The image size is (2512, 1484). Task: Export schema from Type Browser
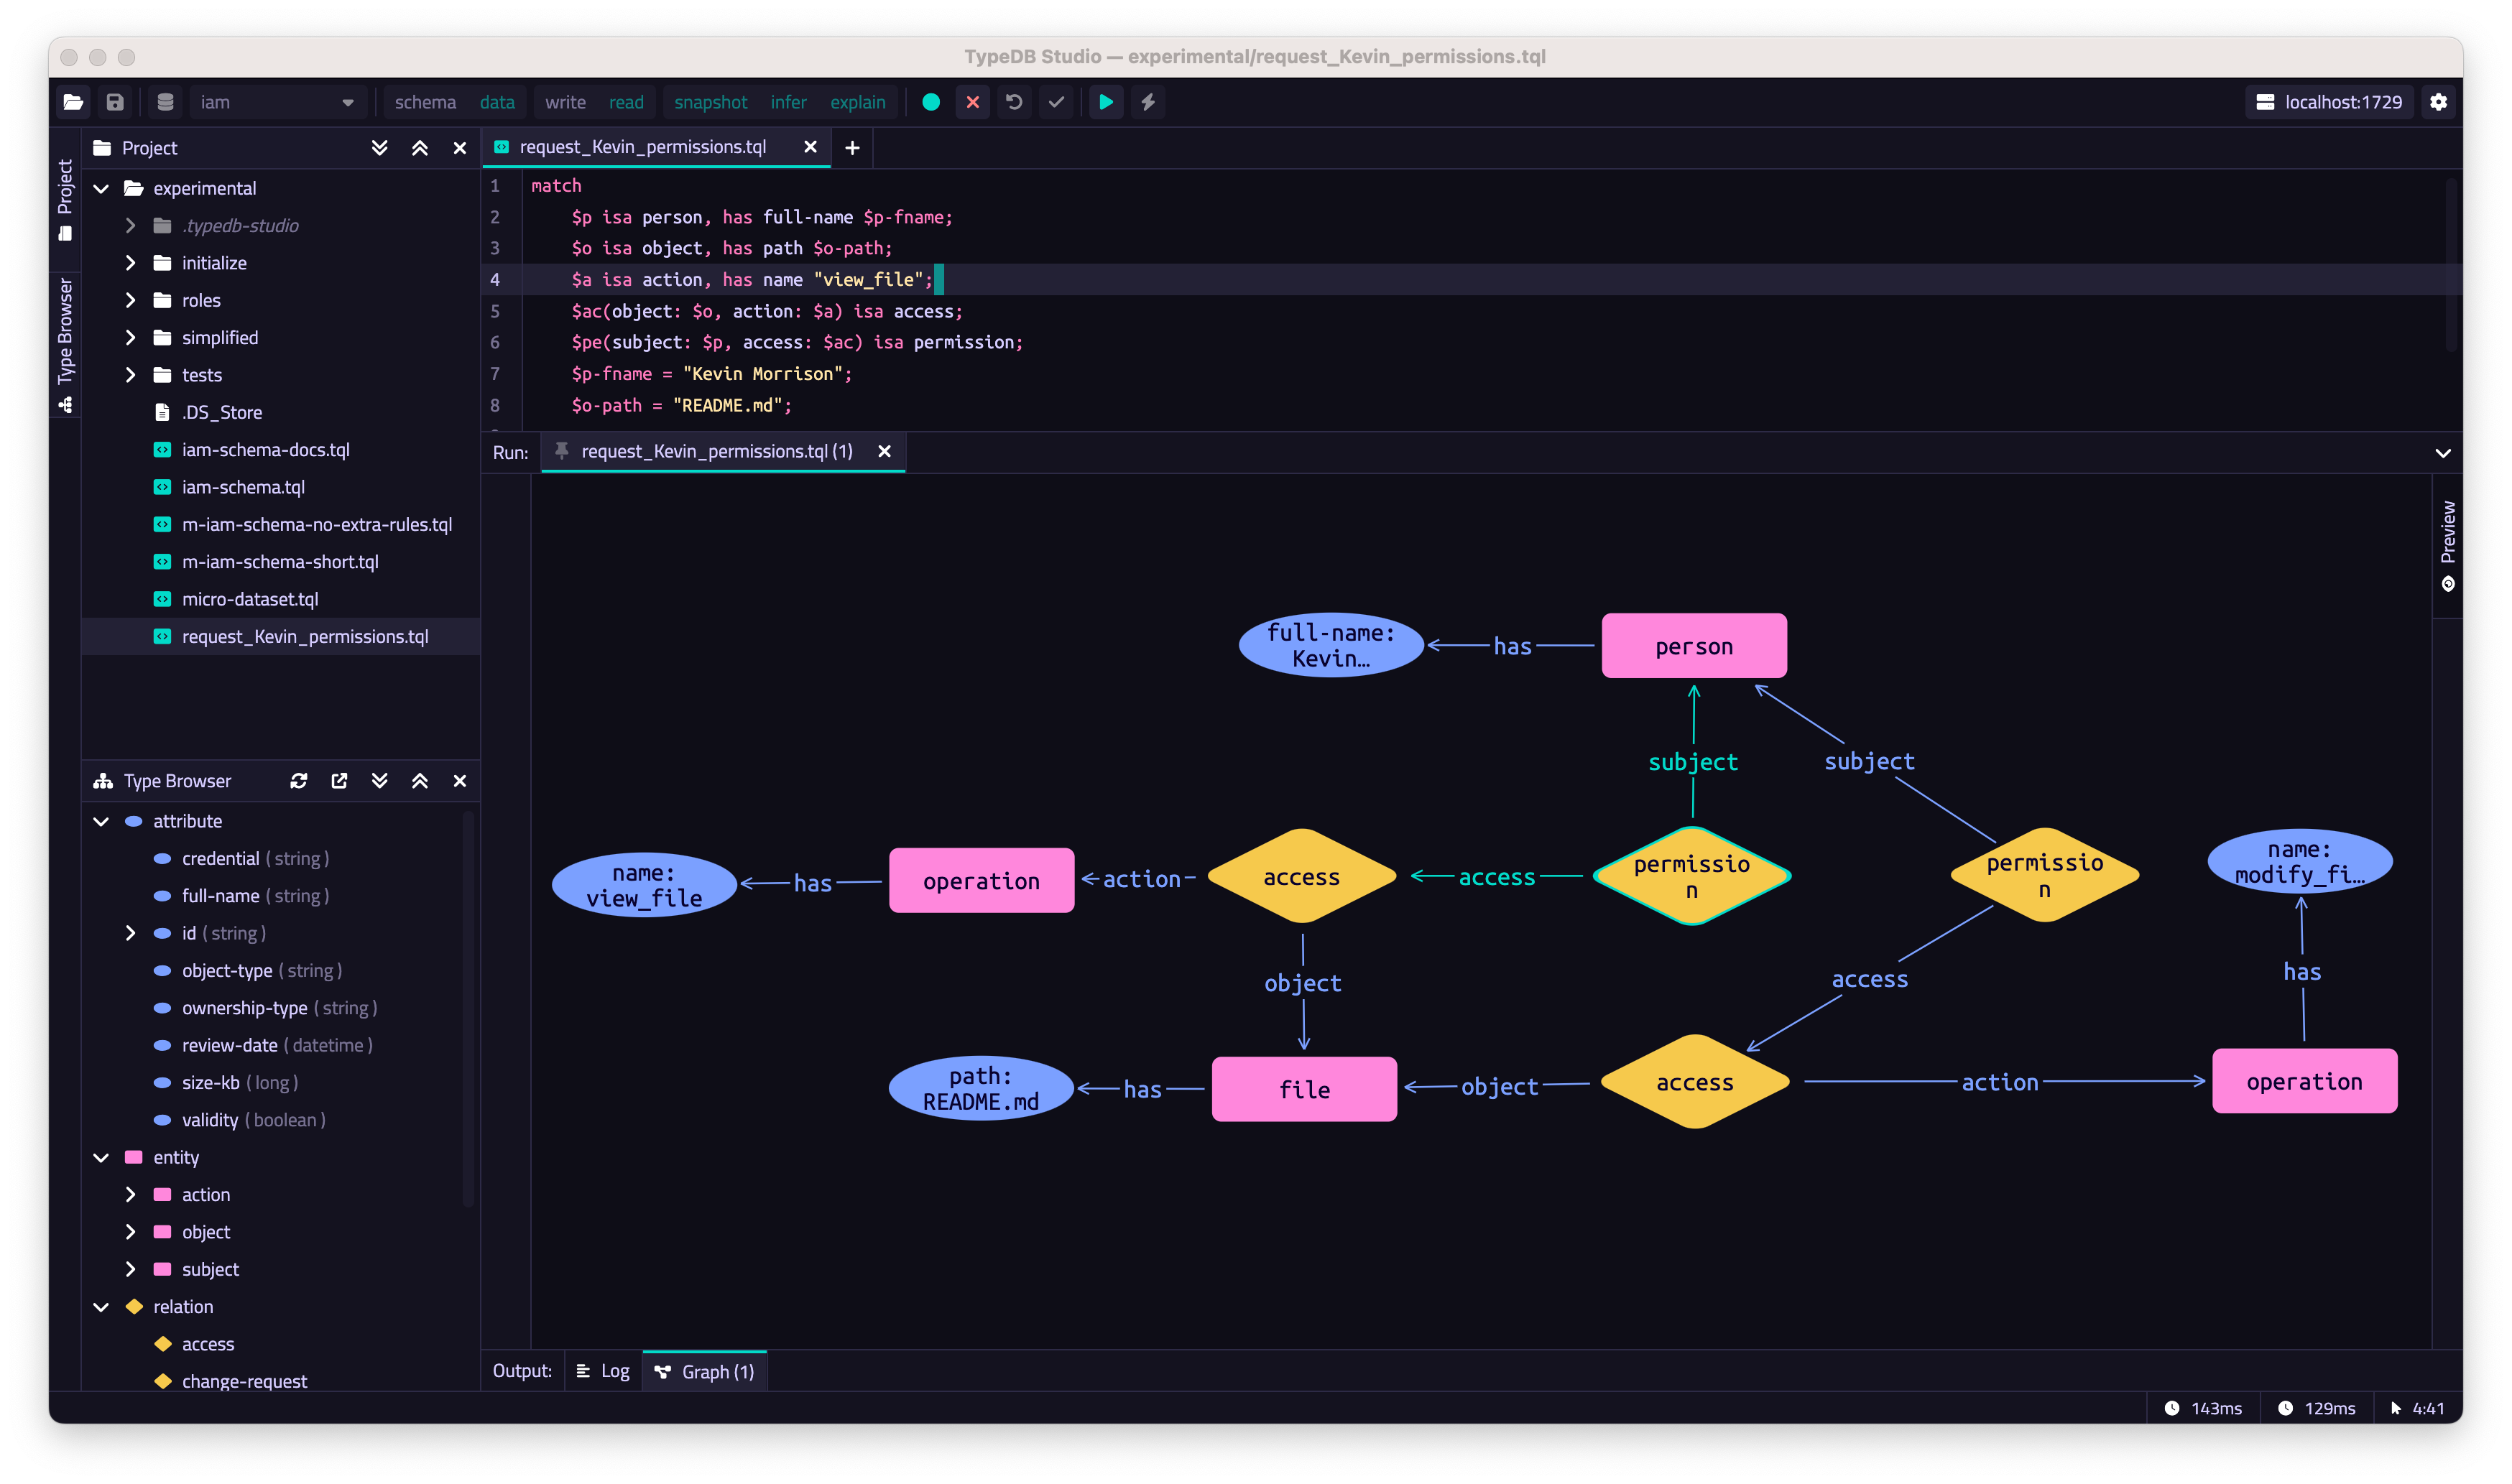pos(339,781)
